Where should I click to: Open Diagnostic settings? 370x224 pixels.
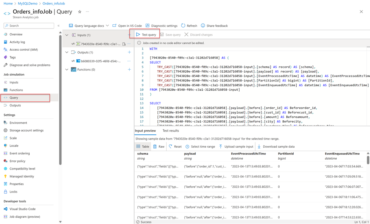coord(161,26)
